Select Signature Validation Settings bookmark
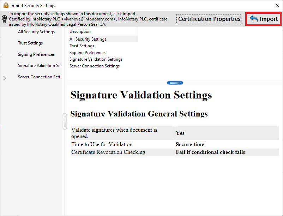Viewport: 283px width, 216px height. click(x=40, y=65)
